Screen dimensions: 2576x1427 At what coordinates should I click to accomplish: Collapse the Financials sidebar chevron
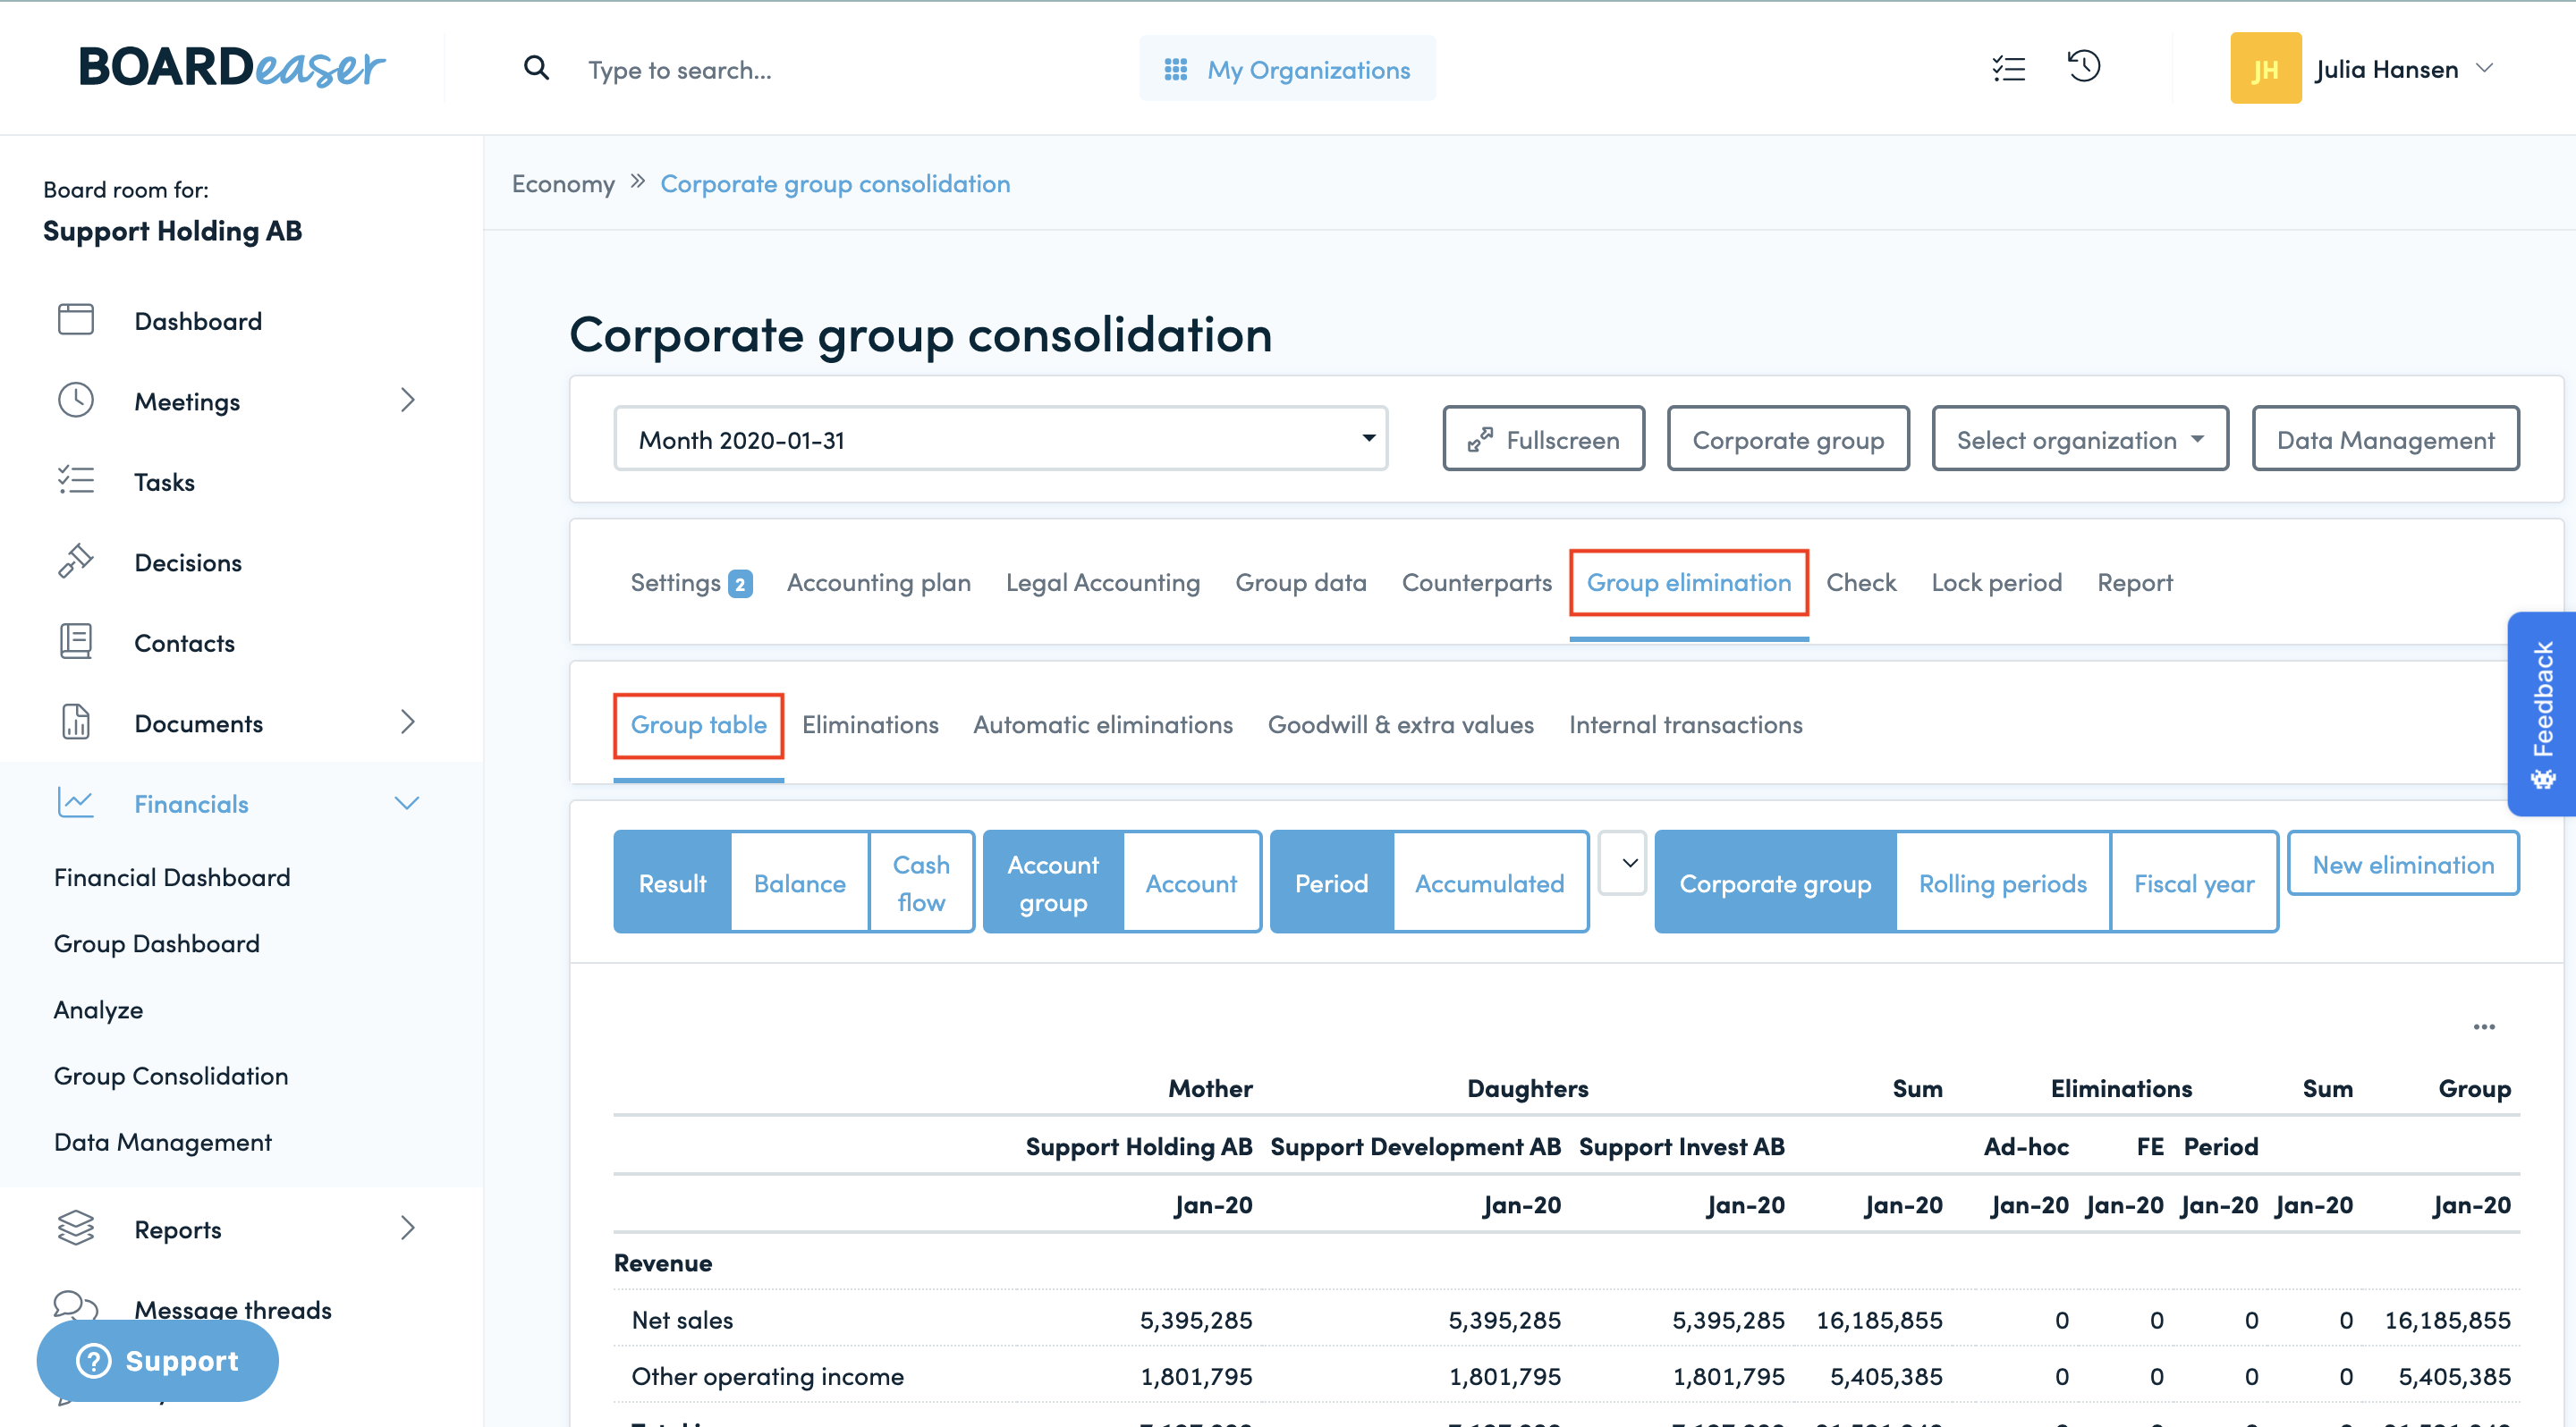tap(406, 802)
